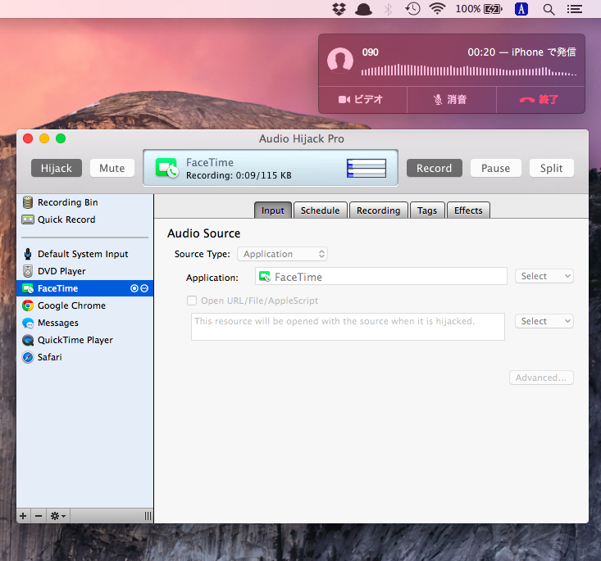Viewport: 601px width, 561px height.
Task: Switch to the Schedule tab
Action: [320, 210]
